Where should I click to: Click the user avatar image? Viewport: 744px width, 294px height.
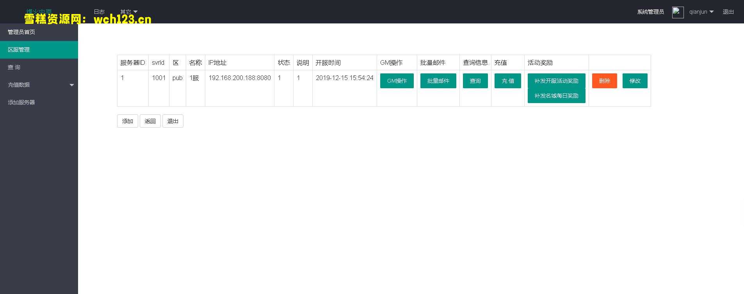click(678, 12)
